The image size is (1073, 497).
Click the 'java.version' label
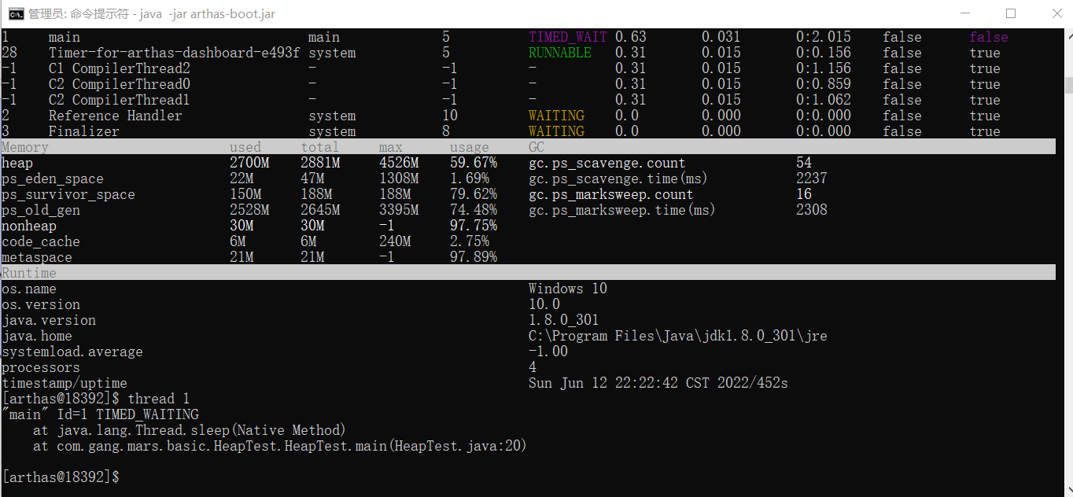[49, 320]
